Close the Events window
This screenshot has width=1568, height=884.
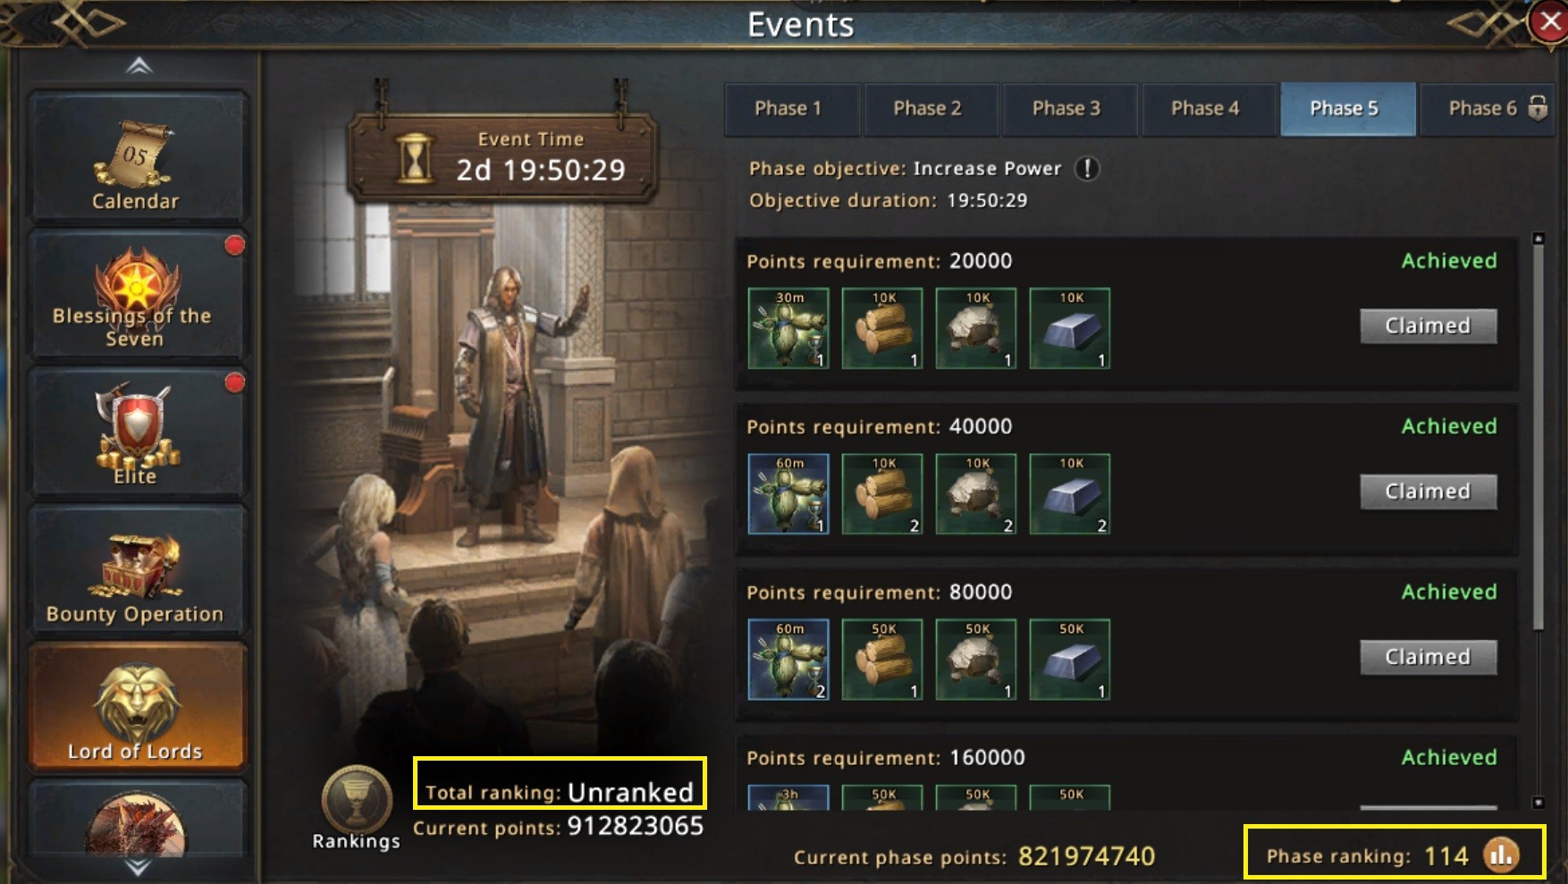(1549, 22)
